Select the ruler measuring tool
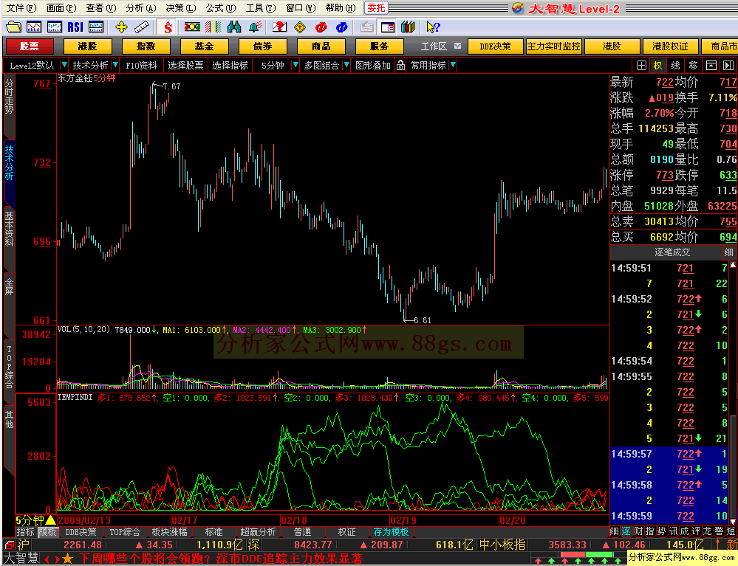The image size is (738, 566). point(142,27)
